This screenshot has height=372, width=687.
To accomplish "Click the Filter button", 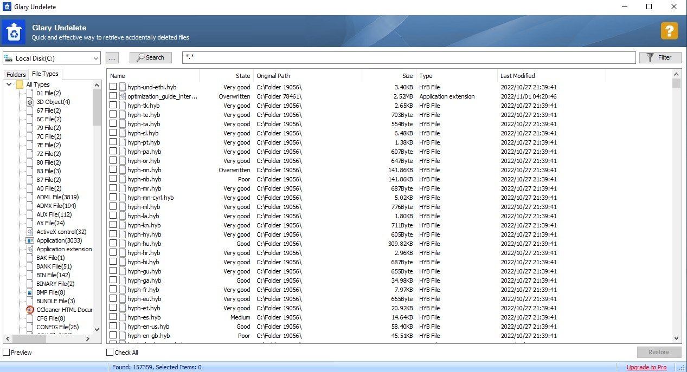I will 660,57.
